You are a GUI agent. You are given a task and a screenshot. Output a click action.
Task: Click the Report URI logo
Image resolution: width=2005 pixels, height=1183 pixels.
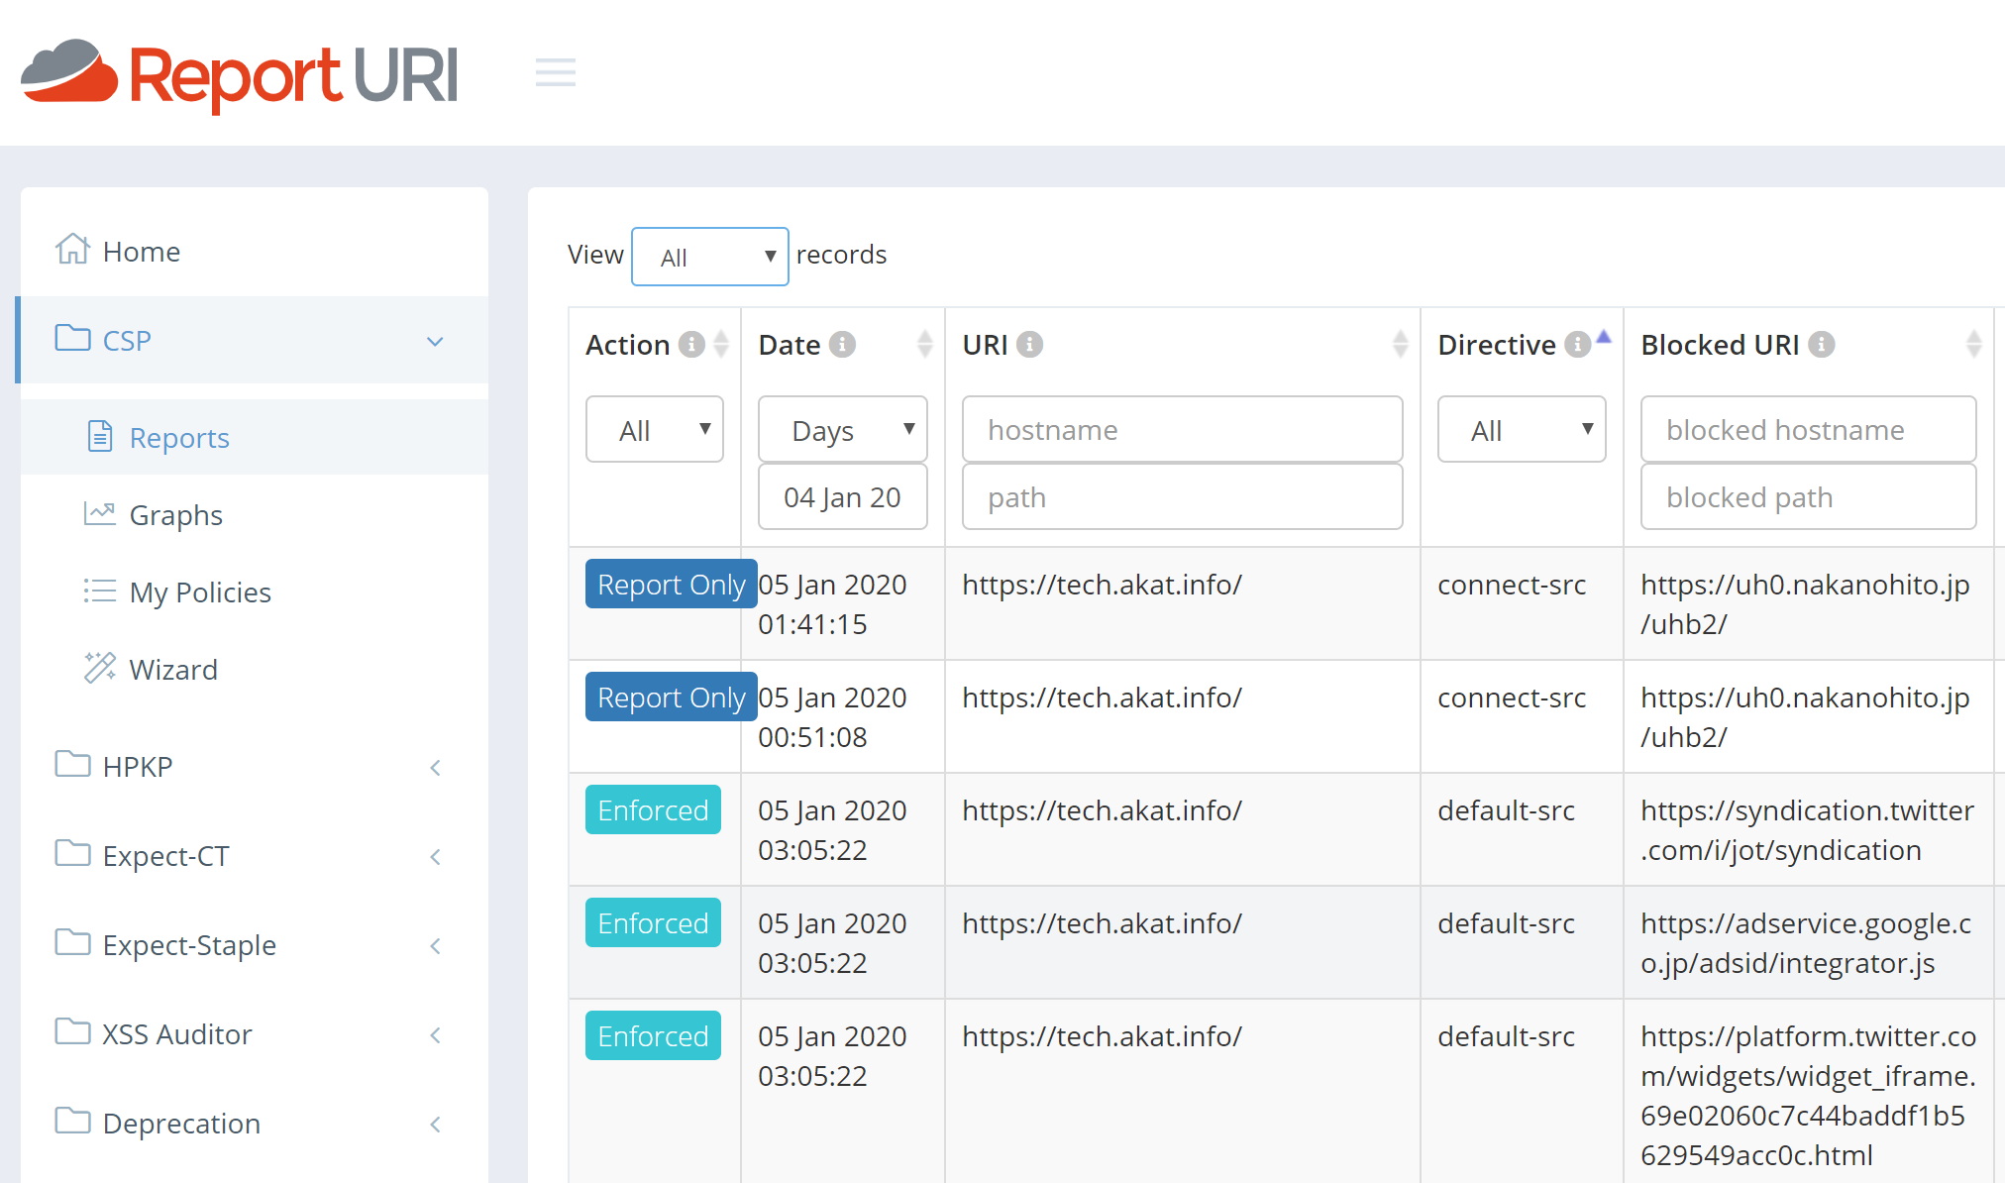(239, 74)
